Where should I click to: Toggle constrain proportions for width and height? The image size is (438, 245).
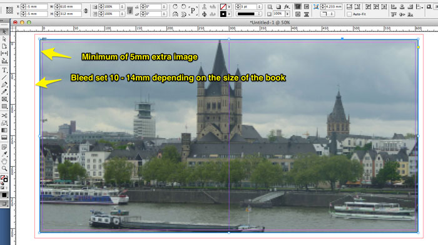pyautogui.click(x=86, y=11)
